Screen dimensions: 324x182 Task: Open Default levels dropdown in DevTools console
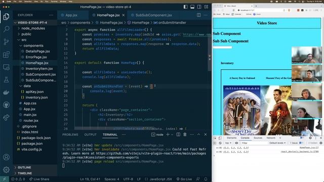click(277, 143)
